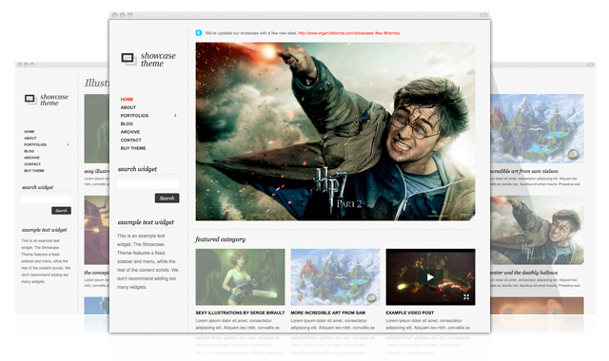Click the dark Search button

click(x=167, y=199)
